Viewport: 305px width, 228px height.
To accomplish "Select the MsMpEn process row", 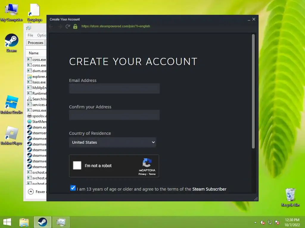I will pyautogui.click(x=36, y=88).
